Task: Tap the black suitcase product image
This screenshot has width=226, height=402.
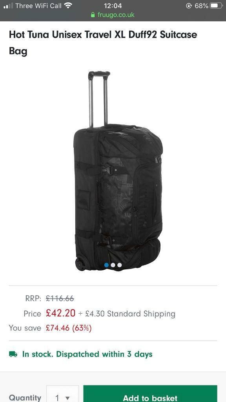Action: [118, 171]
